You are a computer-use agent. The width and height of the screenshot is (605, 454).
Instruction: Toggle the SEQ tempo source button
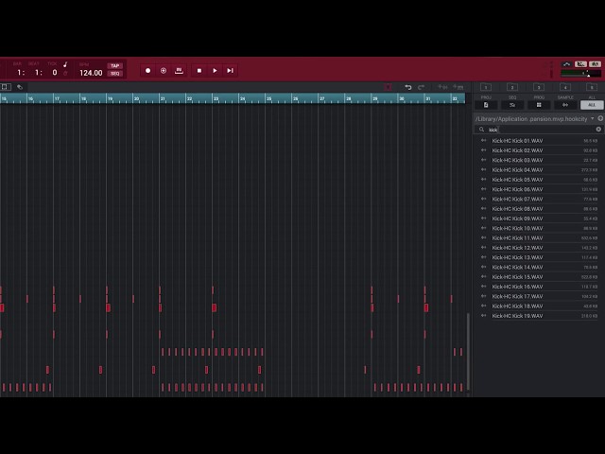(x=115, y=74)
